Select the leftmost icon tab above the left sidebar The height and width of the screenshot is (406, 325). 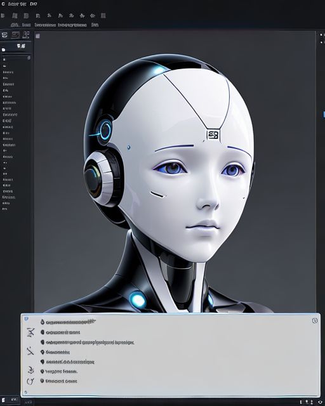[4, 35]
